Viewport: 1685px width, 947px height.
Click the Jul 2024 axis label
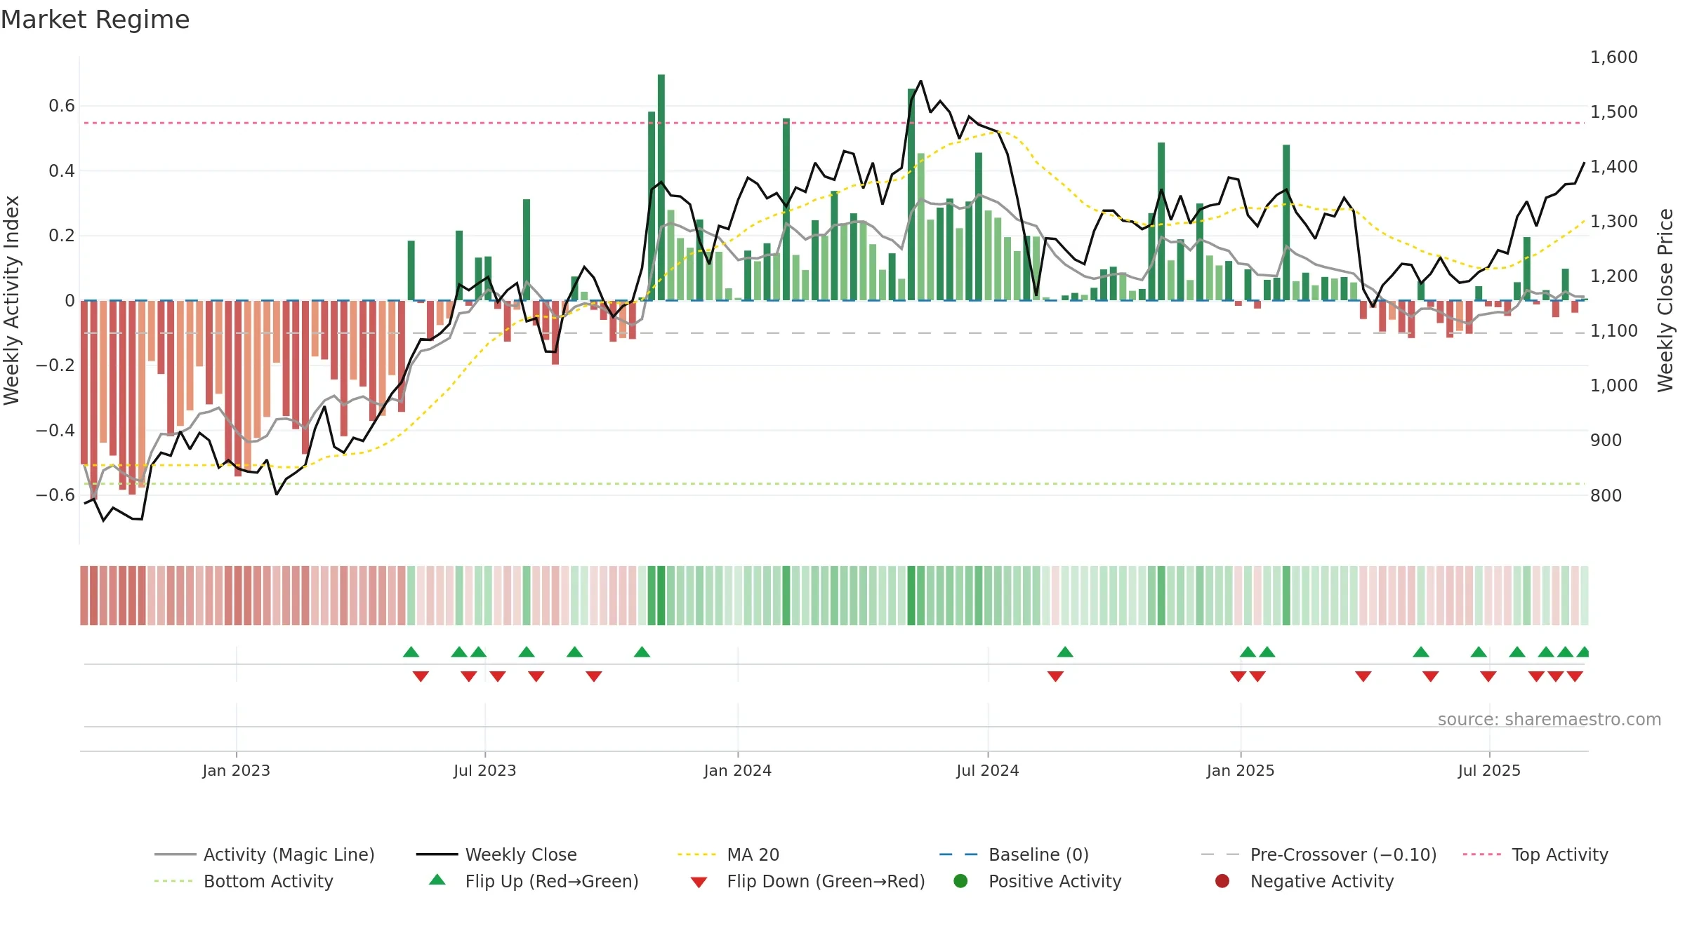pos(988,771)
